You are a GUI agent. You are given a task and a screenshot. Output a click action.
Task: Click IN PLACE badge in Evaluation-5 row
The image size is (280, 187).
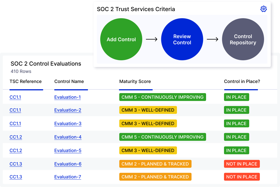click(x=236, y=150)
